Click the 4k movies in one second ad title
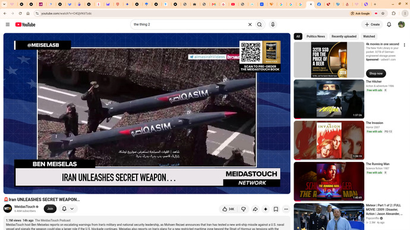This screenshot has height=230, width=410. 382,44
